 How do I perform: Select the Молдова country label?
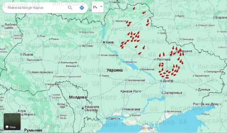coord(77,97)
